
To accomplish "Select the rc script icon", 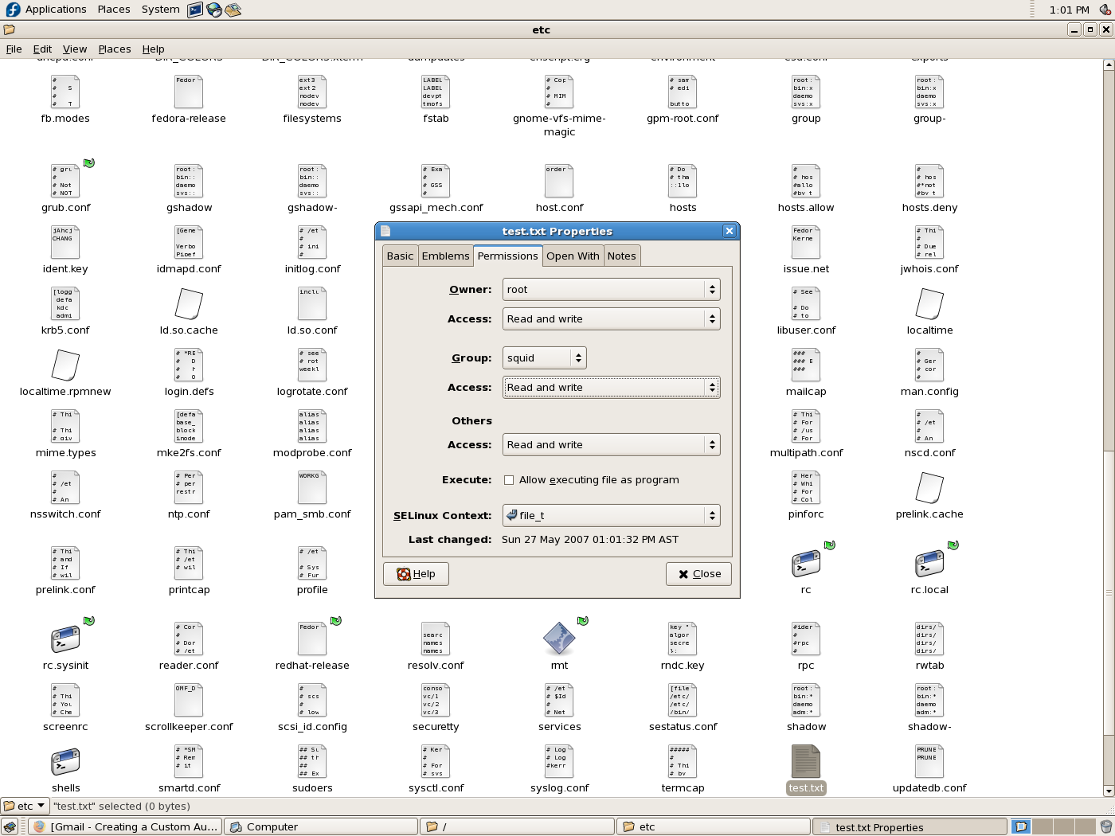I will pyautogui.click(x=806, y=564).
